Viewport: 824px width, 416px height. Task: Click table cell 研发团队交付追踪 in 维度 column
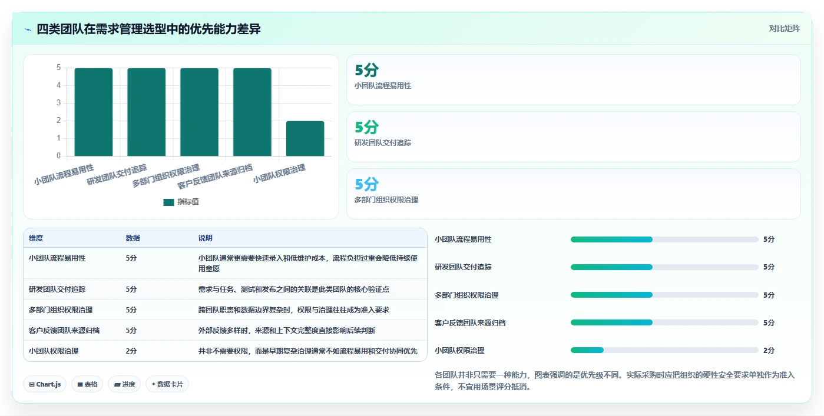tap(57, 289)
